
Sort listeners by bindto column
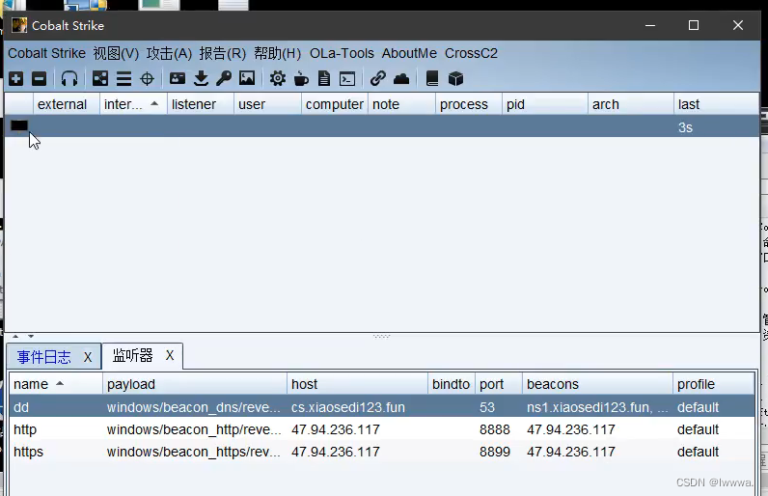(x=452, y=384)
